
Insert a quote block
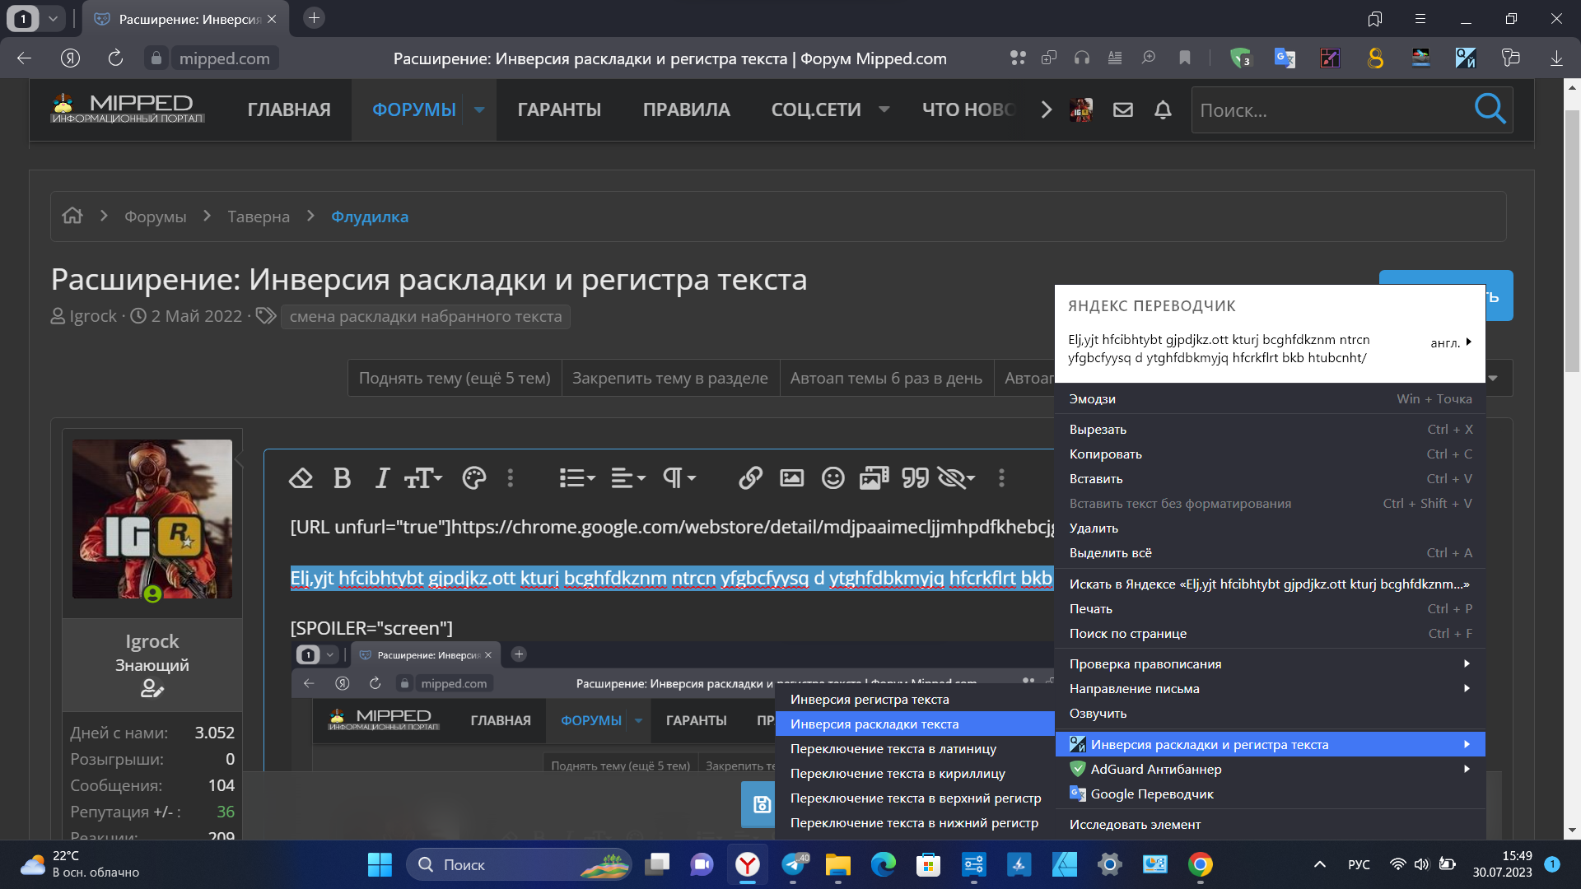(915, 478)
